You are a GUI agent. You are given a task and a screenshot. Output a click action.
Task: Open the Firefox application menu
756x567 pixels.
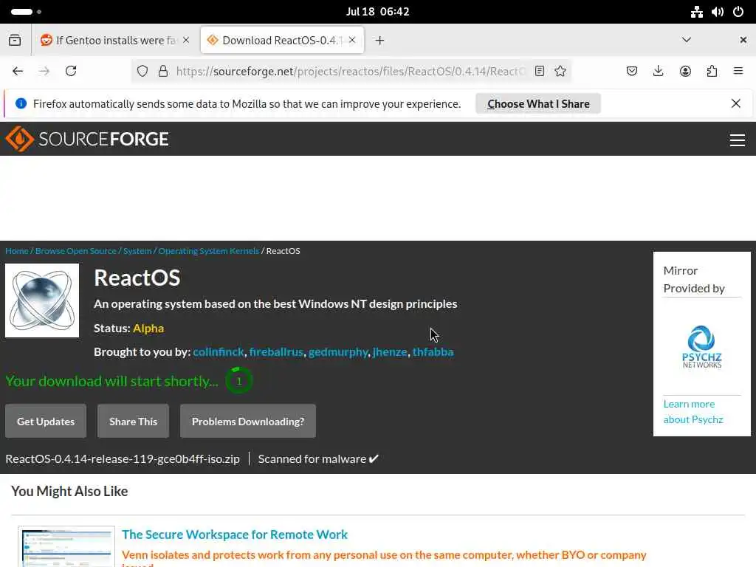tap(738, 72)
